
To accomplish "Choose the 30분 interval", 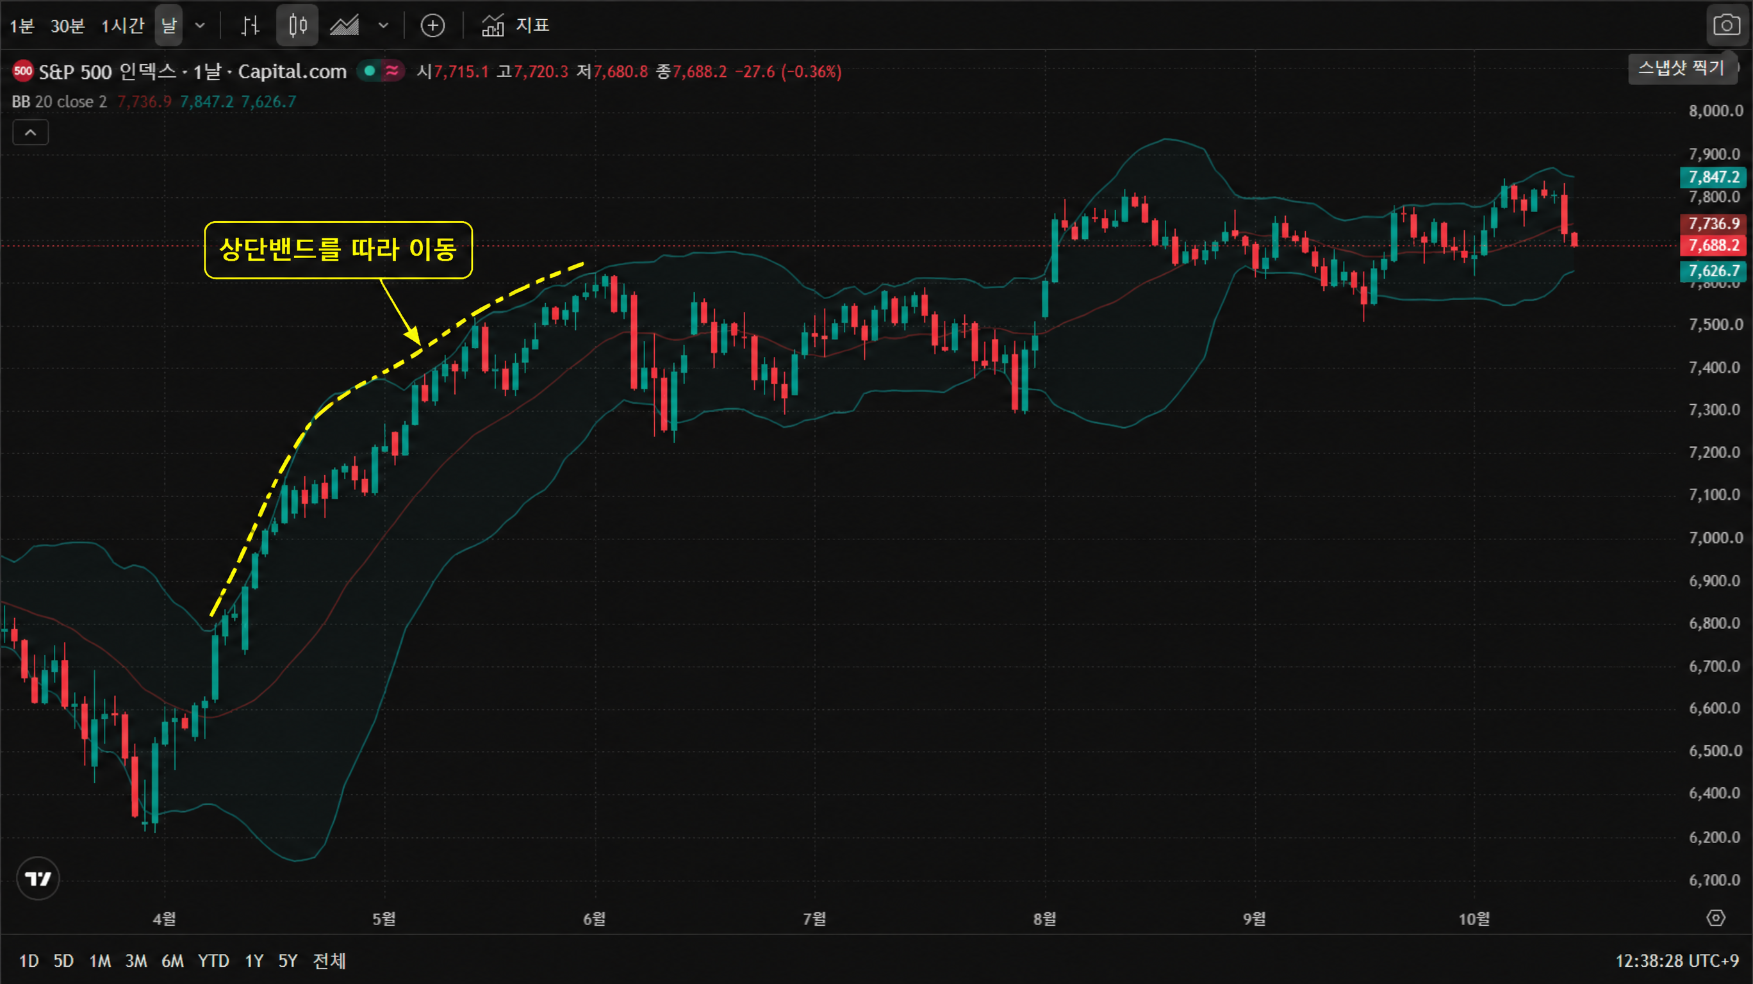I will (x=67, y=26).
